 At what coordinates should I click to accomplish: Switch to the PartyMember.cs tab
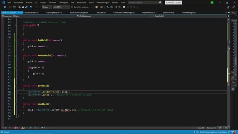[x=149, y=13]
